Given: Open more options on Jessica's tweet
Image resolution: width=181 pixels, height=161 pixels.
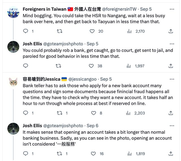Looking at the screenshot, I should (172, 79).
